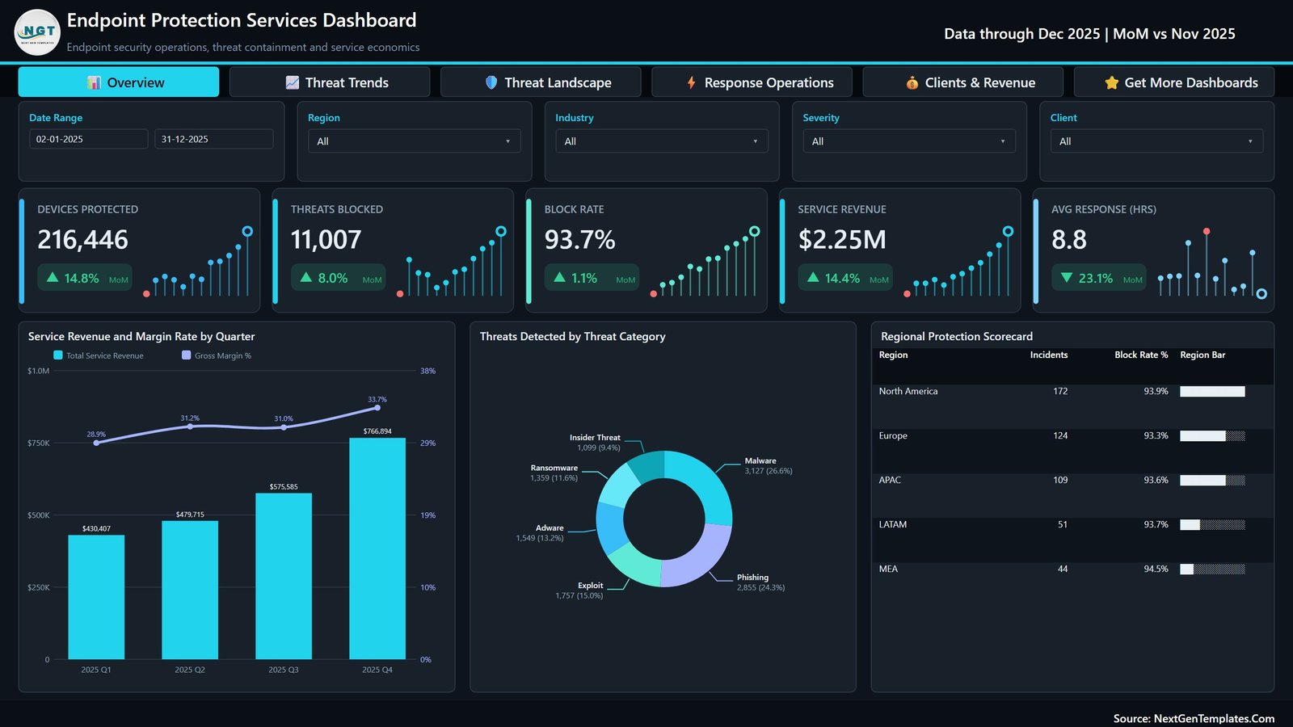Click the Source: NextGenTemplates.Com link
1293x727 pixels.
(1194, 718)
